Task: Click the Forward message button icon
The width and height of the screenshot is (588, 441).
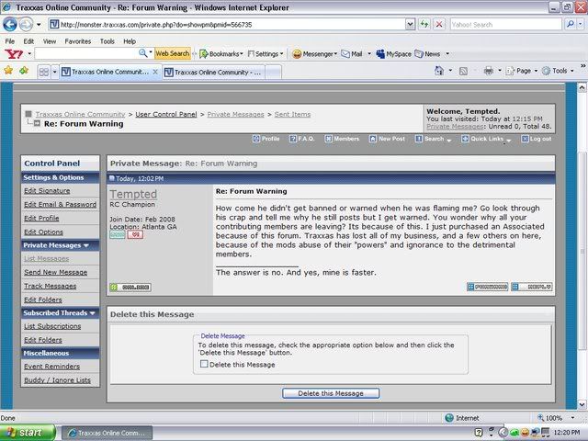Action: [x=487, y=287]
